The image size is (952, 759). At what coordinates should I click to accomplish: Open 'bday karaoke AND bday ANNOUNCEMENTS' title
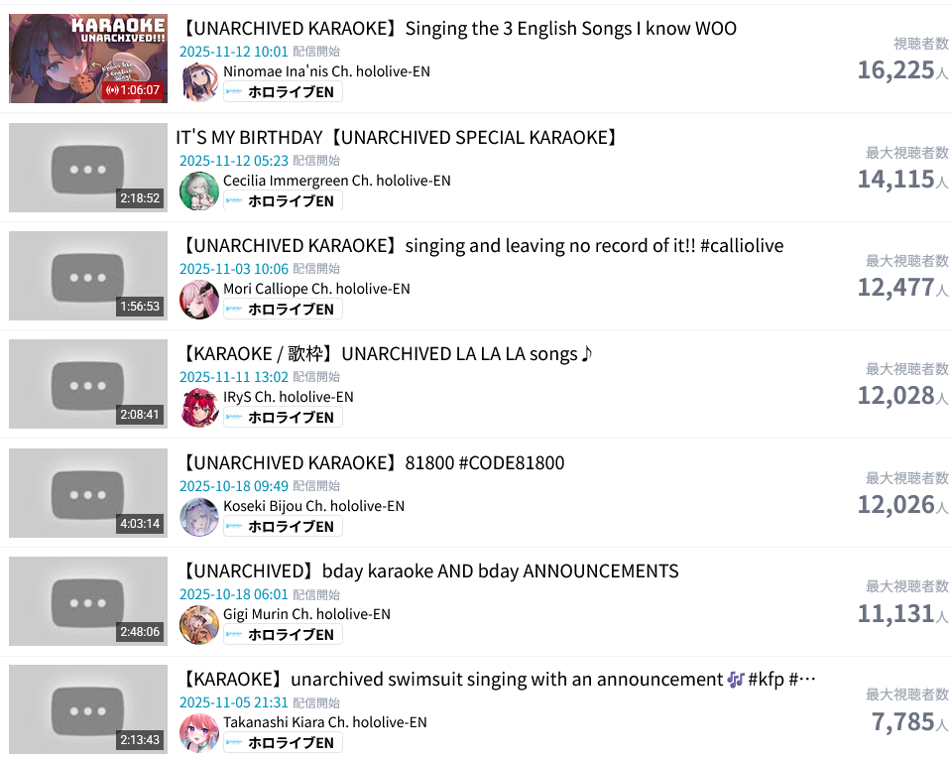(x=429, y=571)
